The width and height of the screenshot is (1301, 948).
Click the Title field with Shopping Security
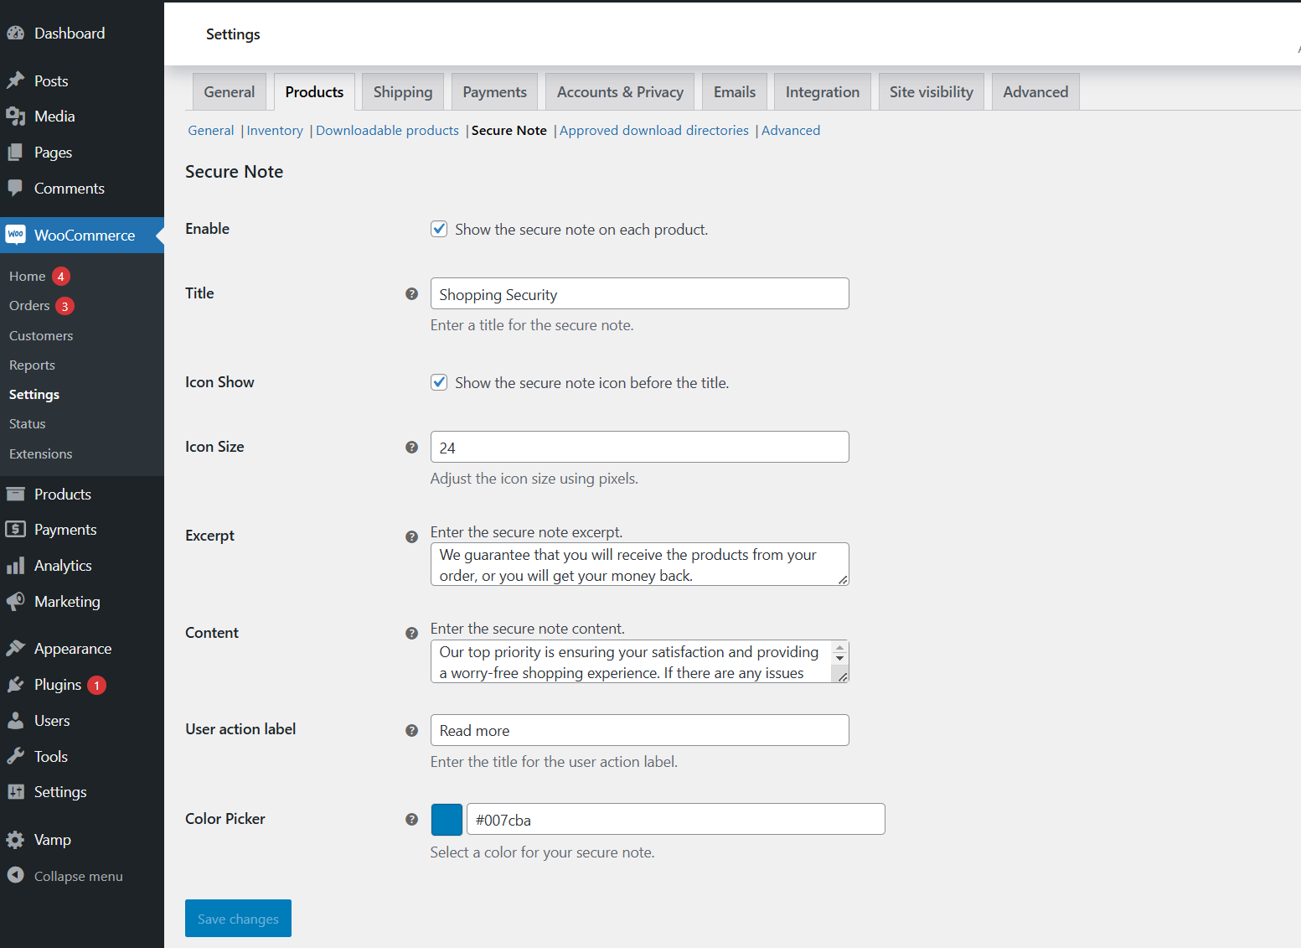[x=639, y=294]
